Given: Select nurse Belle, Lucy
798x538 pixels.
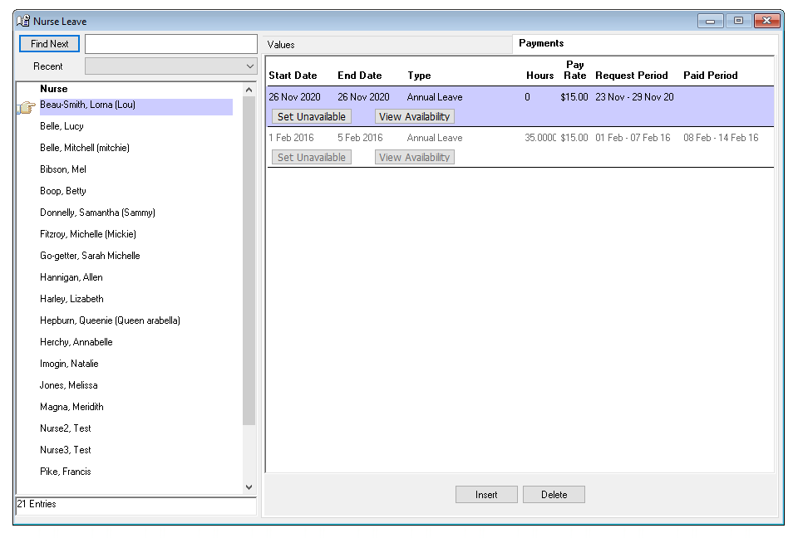Looking at the screenshot, I should [62, 126].
